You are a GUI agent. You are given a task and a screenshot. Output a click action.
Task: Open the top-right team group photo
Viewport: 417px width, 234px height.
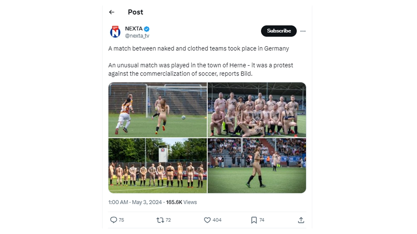pos(257,110)
